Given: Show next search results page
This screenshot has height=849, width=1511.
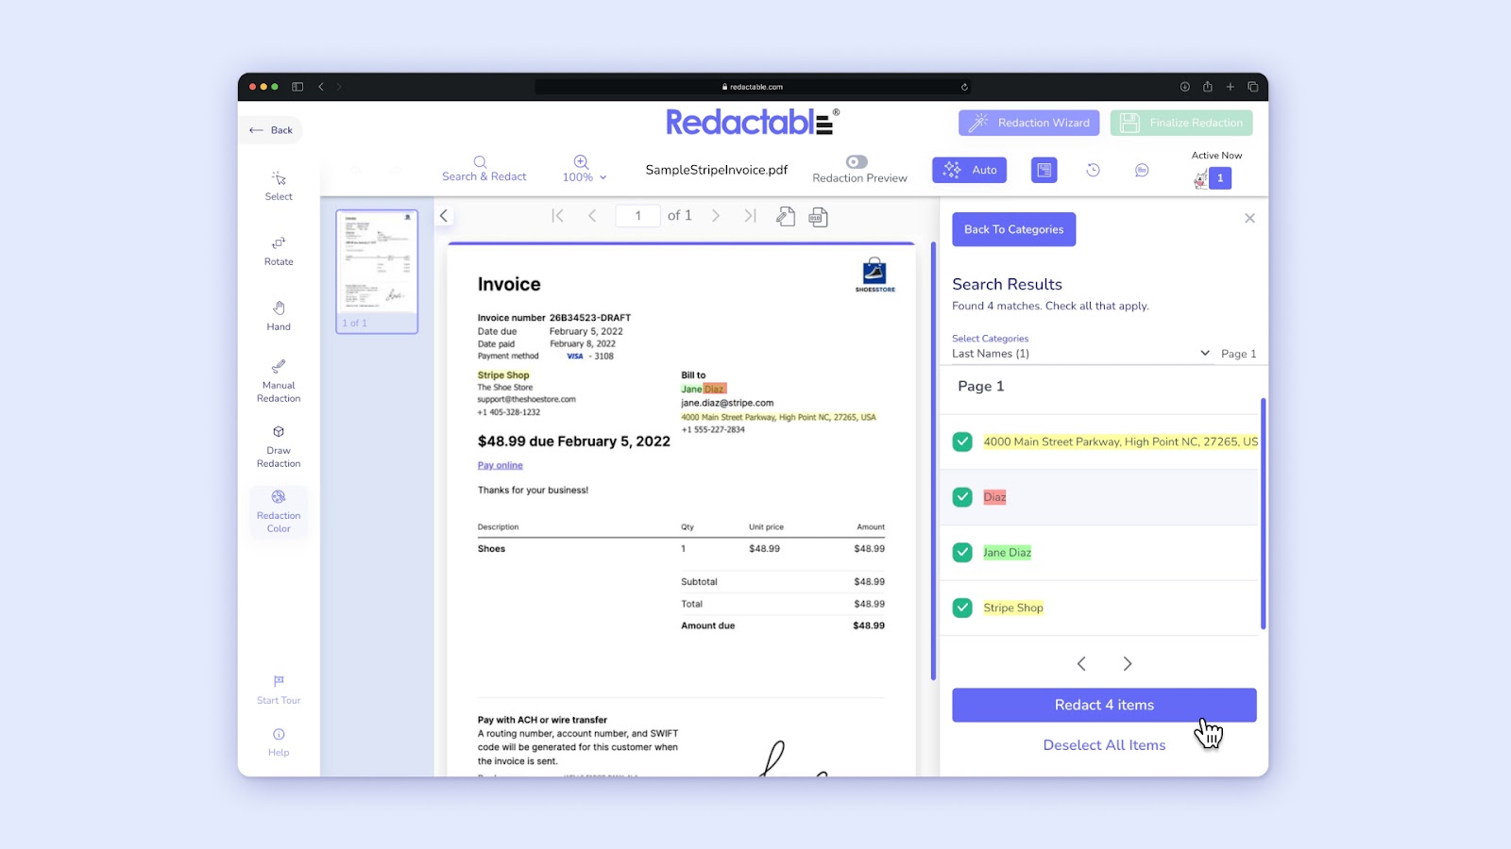Looking at the screenshot, I should click(1127, 664).
